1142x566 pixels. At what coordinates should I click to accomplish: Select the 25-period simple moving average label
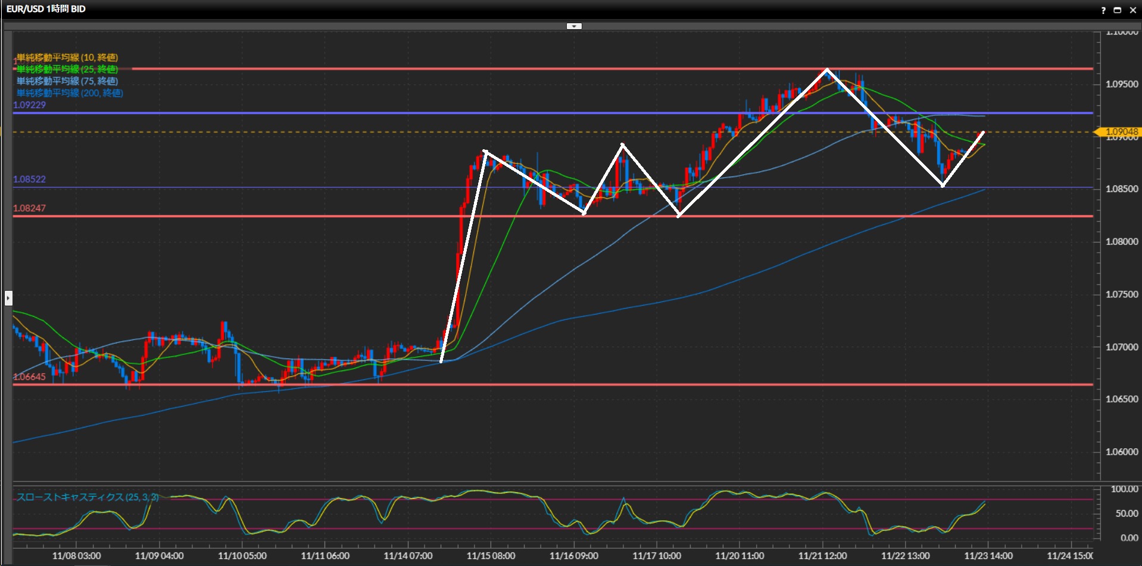click(x=67, y=70)
